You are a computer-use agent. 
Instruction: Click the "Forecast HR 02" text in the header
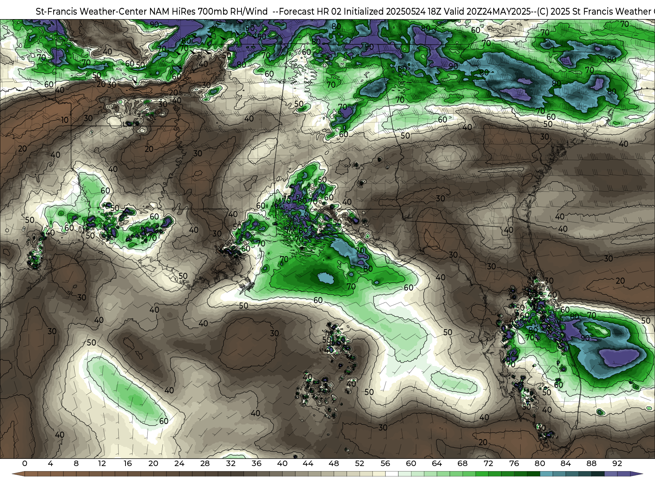coord(310,12)
